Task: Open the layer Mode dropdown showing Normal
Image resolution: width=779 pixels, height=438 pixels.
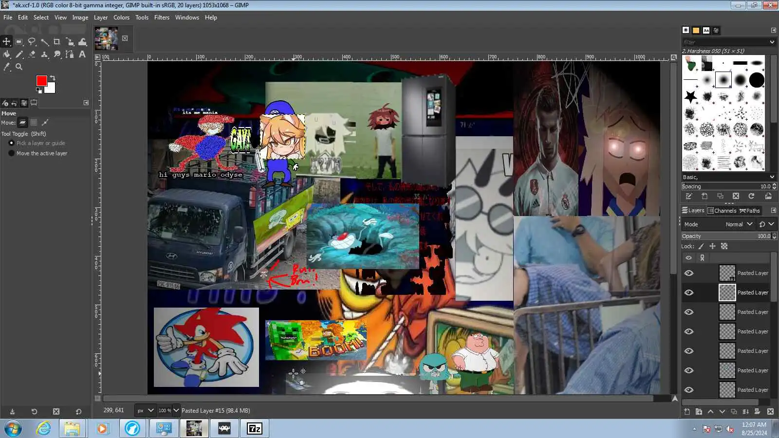Action: click(x=718, y=224)
